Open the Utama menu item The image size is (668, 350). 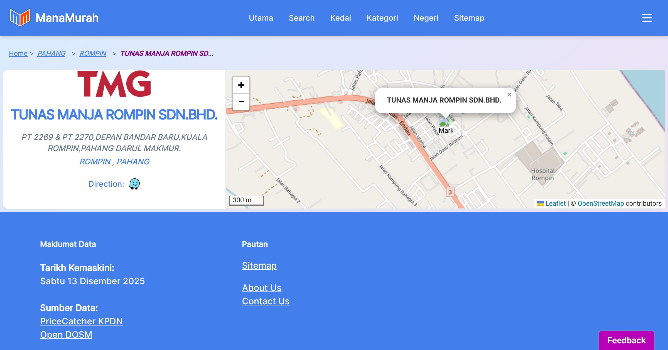tap(261, 18)
